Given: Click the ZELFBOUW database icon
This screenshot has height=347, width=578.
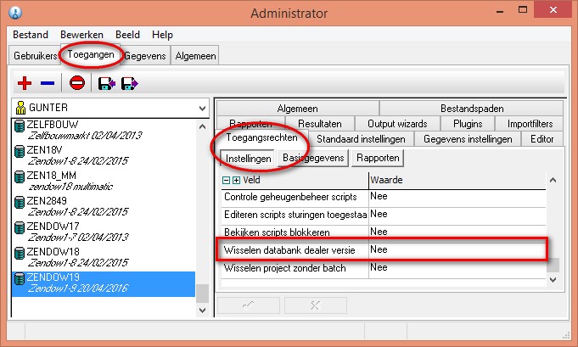Looking at the screenshot, I should pyautogui.click(x=20, y=126).
